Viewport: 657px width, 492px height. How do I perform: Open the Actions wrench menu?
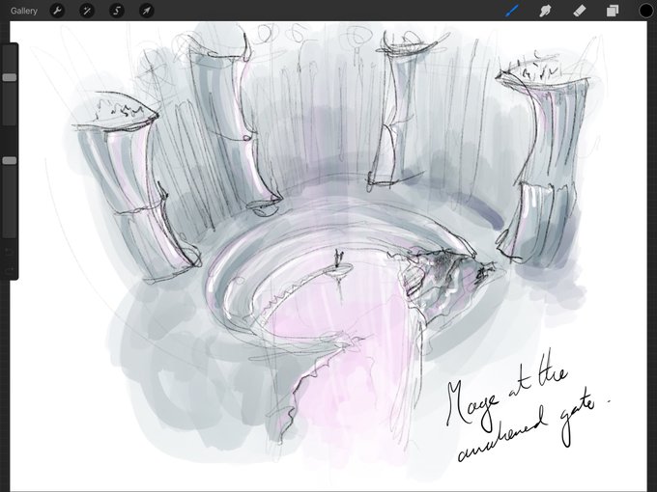[57, 11]
